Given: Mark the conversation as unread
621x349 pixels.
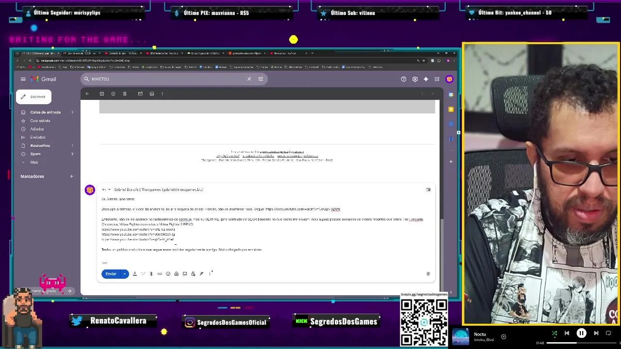Looking at the screenshot, I should point(140,94).
